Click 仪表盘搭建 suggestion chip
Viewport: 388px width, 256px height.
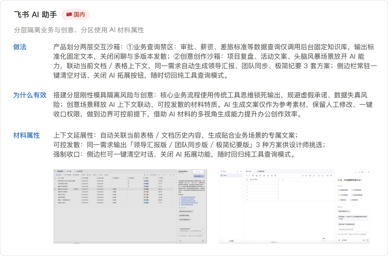click(356, 190)
